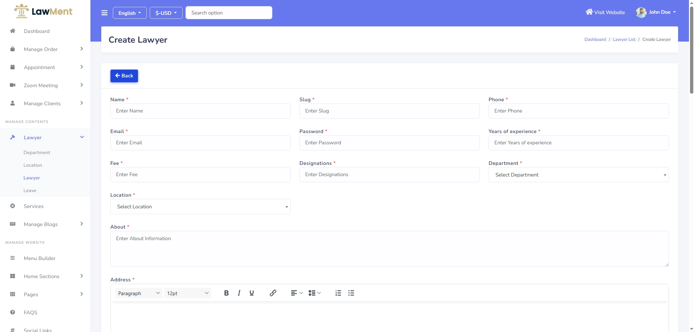Screen dimensions: 694x332
Task: Open line height options in editor
Action: (315, 293)
